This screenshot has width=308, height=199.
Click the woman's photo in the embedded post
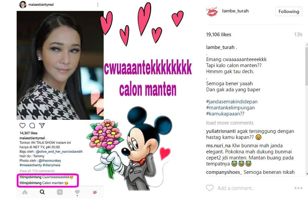point(60,65)
